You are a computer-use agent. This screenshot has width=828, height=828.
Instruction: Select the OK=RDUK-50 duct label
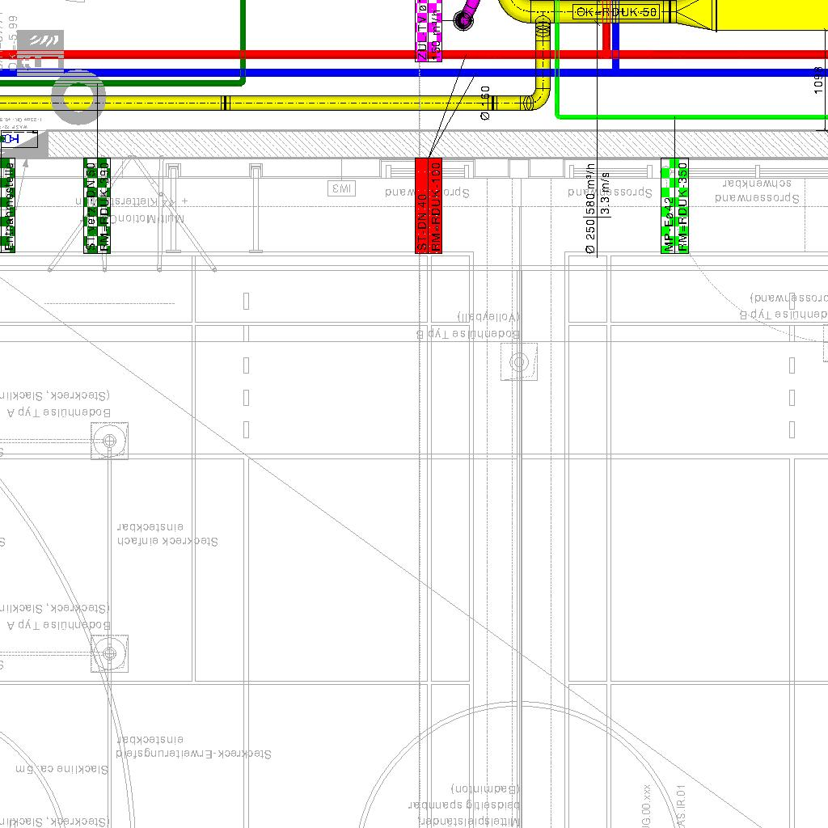tap(616, 11)
